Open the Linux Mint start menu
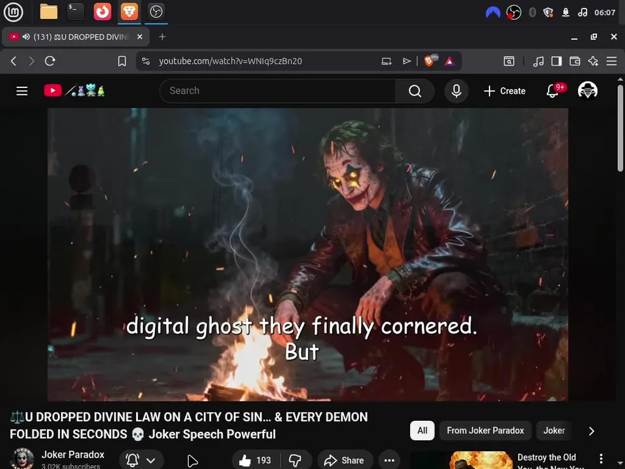Screen dimensions: 625x469 (x=13, y=12)
